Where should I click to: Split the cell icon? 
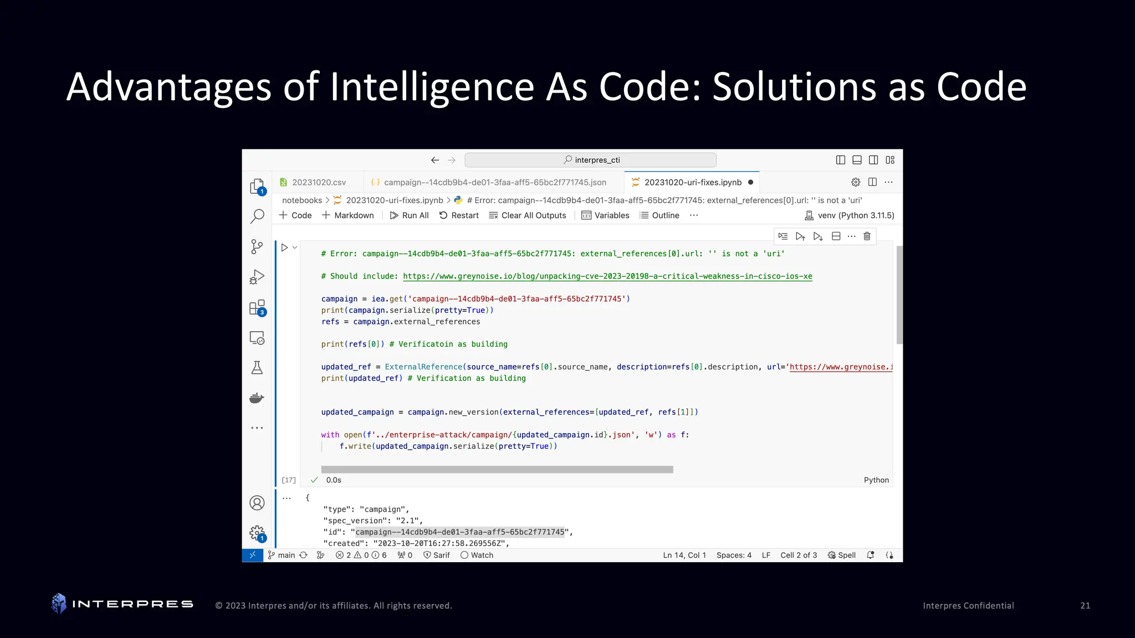[x=836, y=236]
